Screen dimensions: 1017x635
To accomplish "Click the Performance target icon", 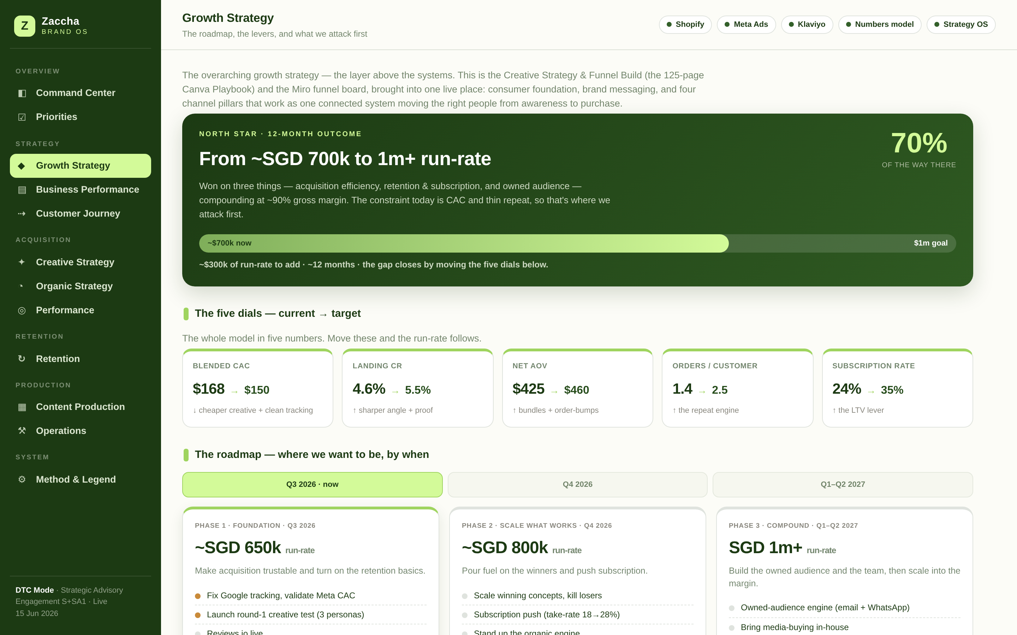I will click(x=22, y=310).
